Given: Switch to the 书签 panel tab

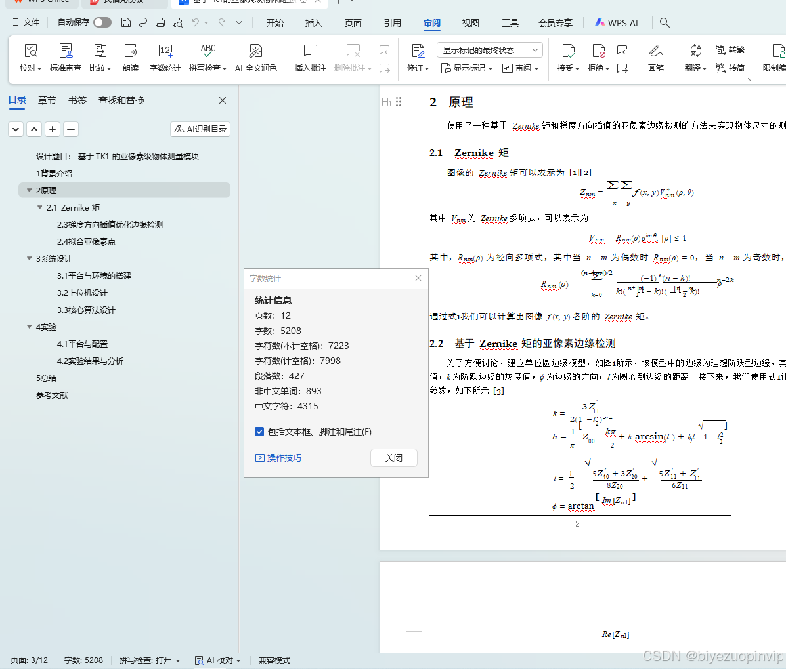Looking at the screenshot, I should 77,100.
